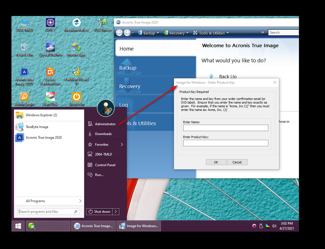Open Back Up arrow icon in Acronis welcome
This screenshot has width=325, height=249.
(211, 76)
